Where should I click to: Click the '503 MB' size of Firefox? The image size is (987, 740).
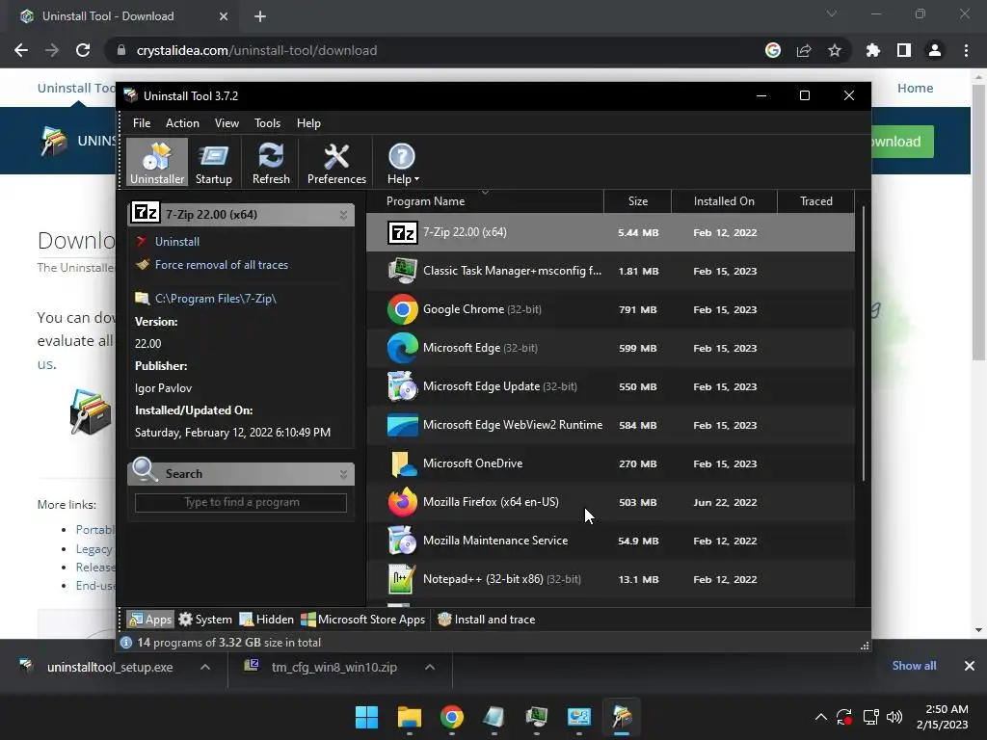tap(638, 502)
